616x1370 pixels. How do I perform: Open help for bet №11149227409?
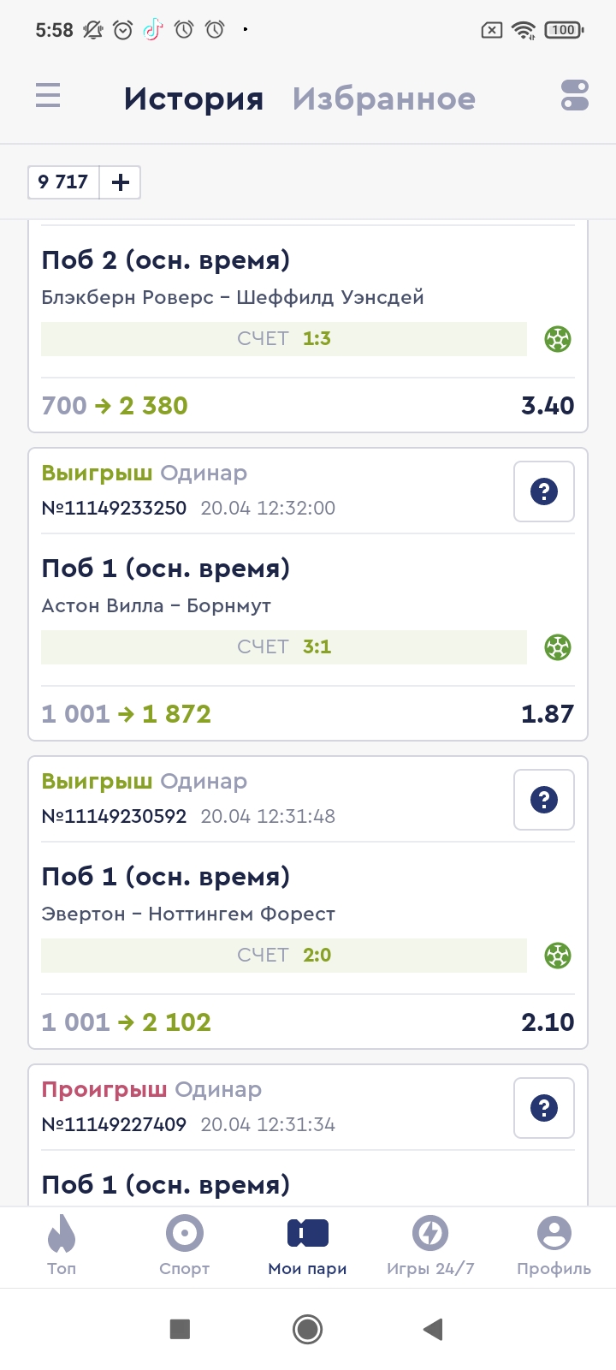tap(543, 1108)
